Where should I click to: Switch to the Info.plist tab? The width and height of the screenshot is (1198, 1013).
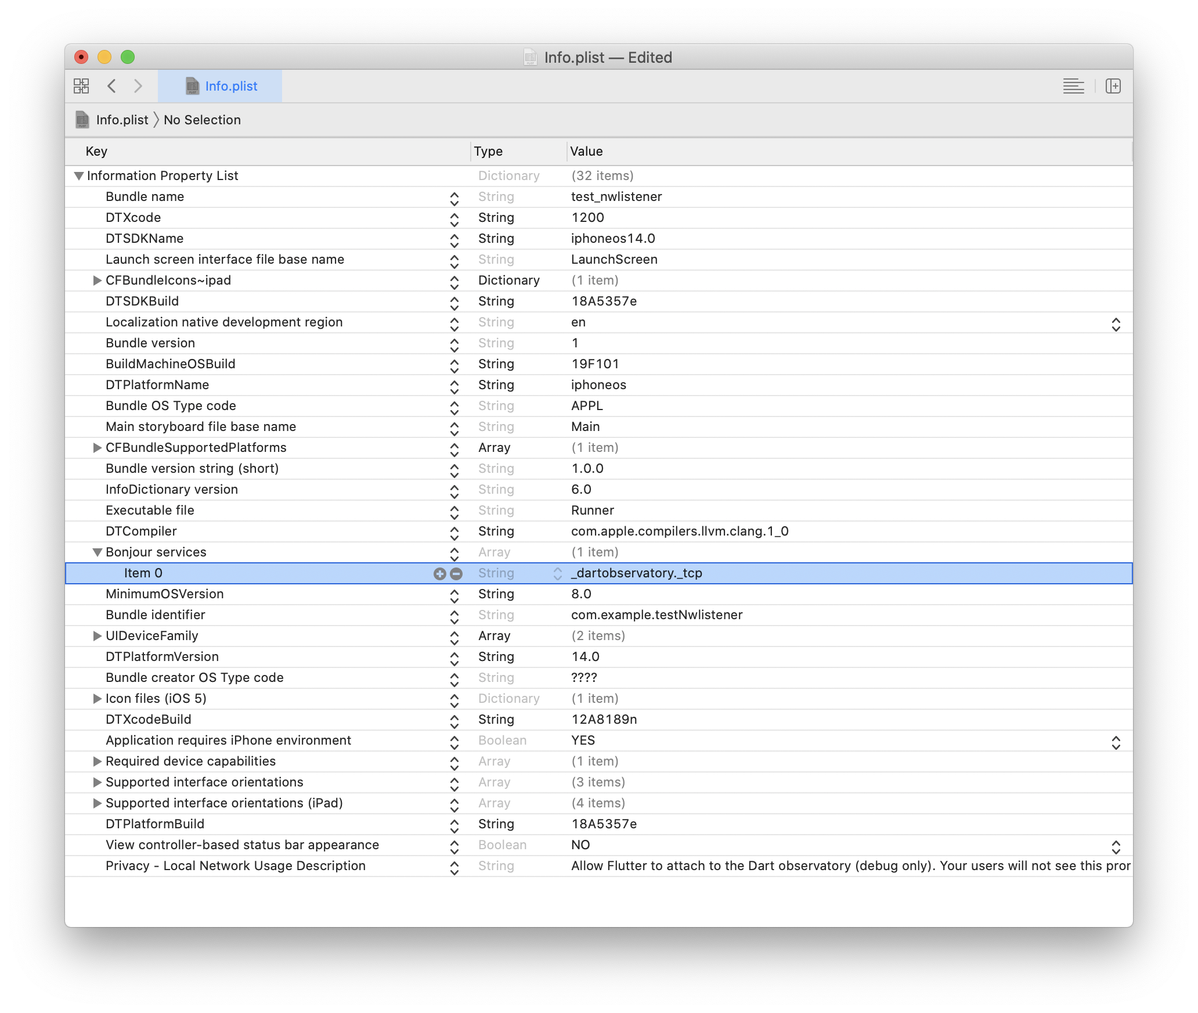pyautogui.click(x=220, y=86)
